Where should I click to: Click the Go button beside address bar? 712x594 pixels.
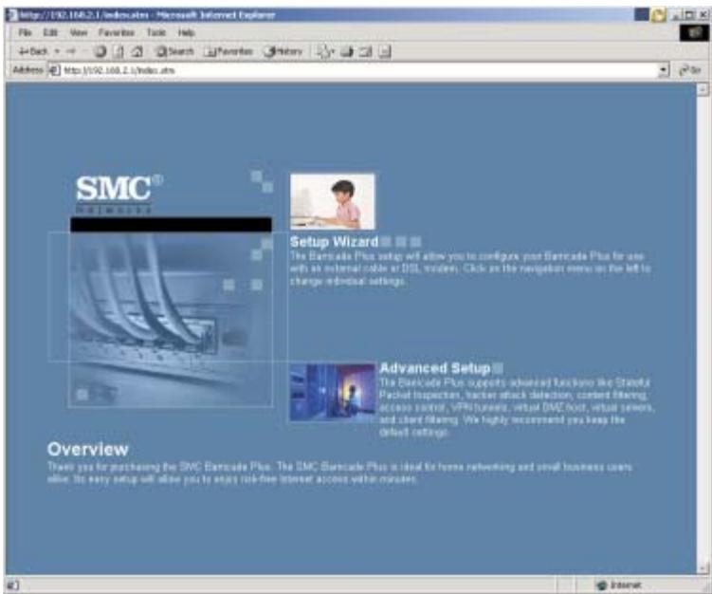pos(690,70)
